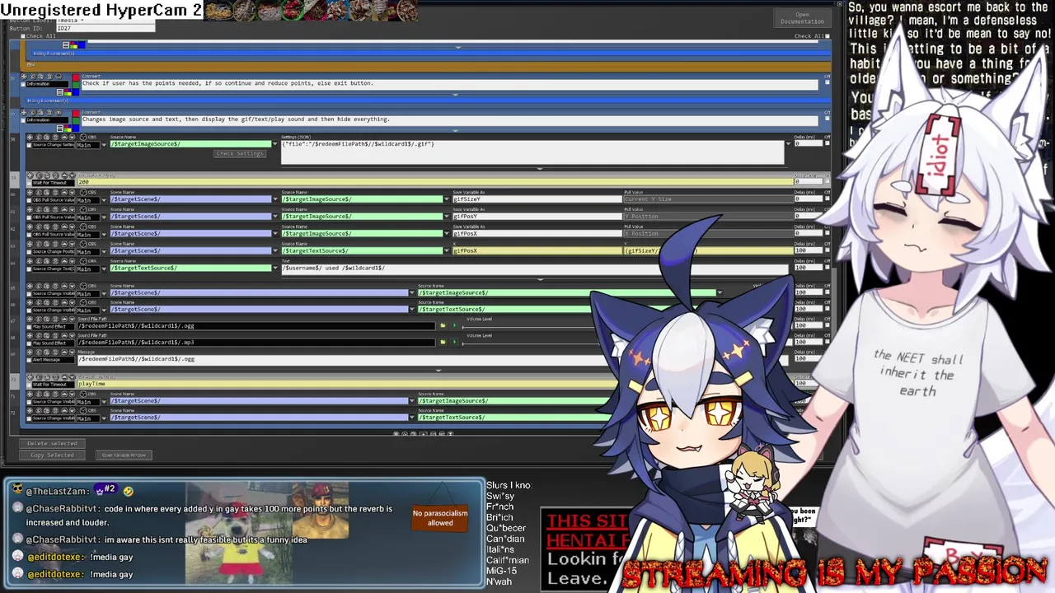Browse folder for the .mp3 sound file path
The width and height of the screenshot is (1055, 593).
pyautogui.click(x=443, y=343)
